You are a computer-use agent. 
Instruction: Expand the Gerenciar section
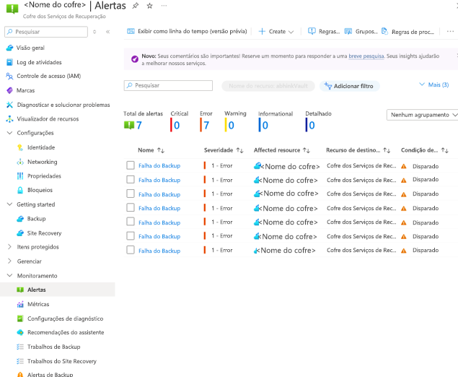9,261
